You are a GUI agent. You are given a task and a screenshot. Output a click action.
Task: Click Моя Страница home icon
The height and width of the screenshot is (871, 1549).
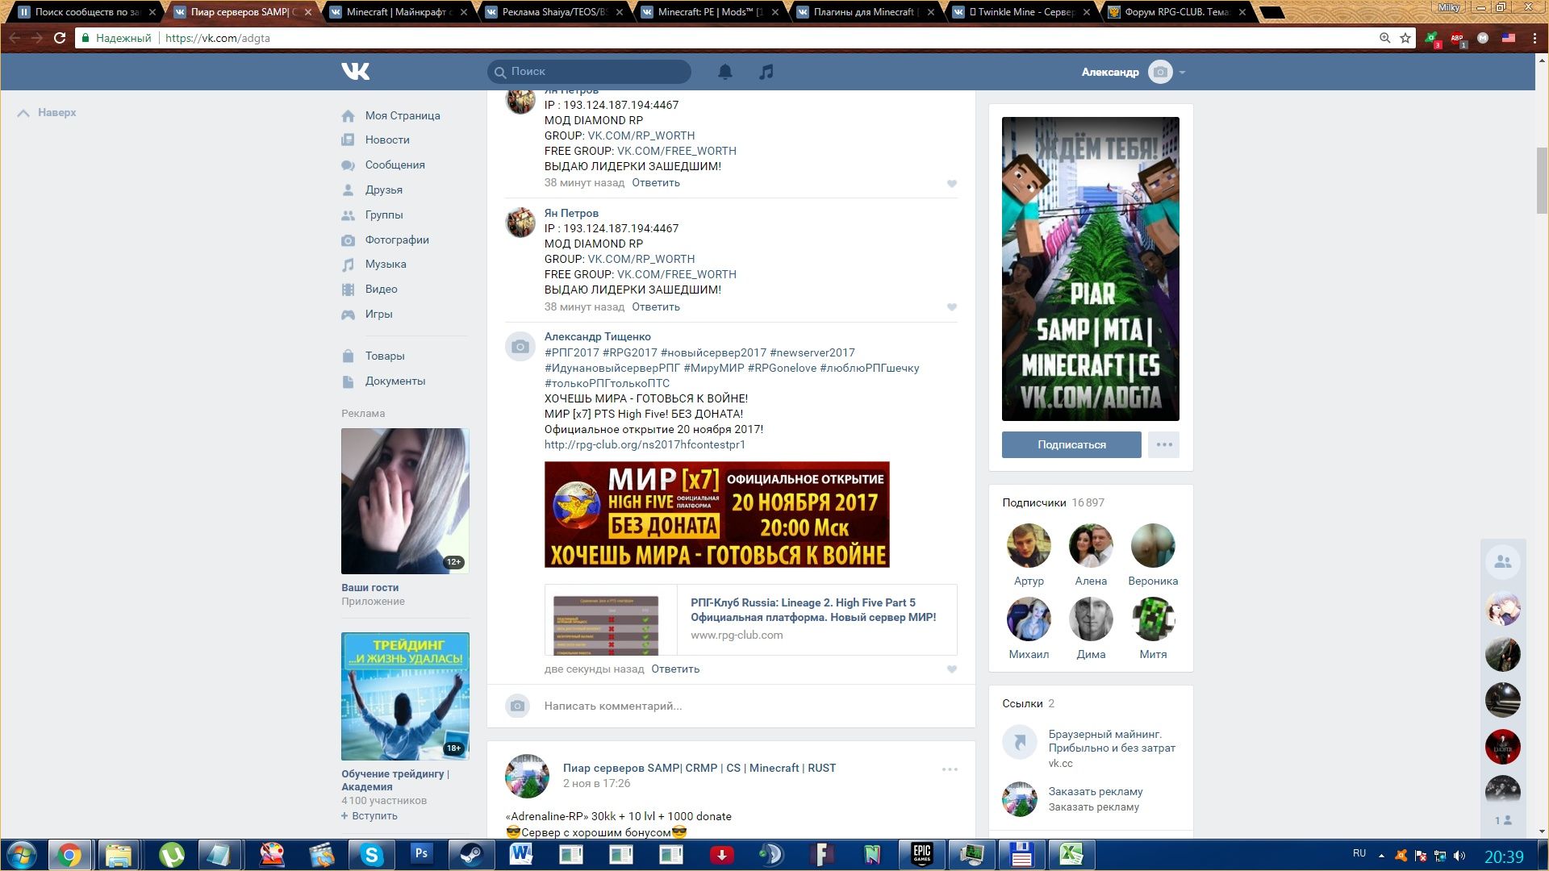coord(348,115)
